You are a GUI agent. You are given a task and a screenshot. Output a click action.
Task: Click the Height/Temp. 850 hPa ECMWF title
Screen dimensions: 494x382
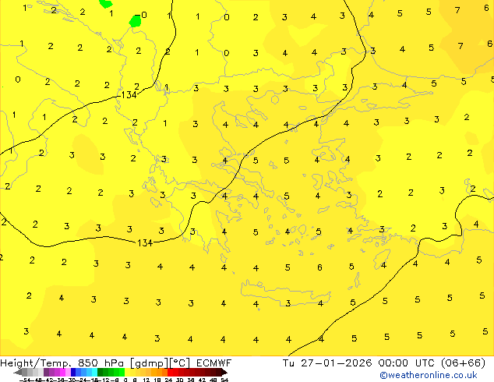point(116,363)
